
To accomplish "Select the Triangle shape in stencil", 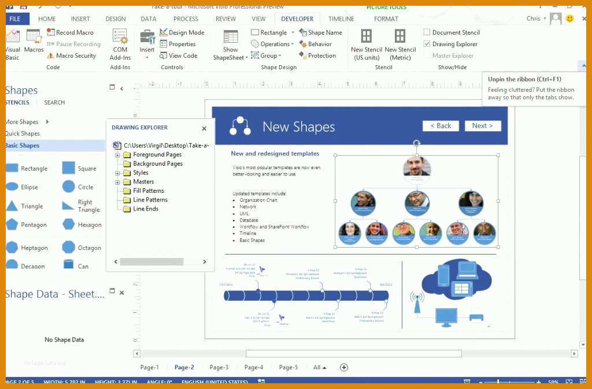I will pyautogui.click(x=24, y=206).
